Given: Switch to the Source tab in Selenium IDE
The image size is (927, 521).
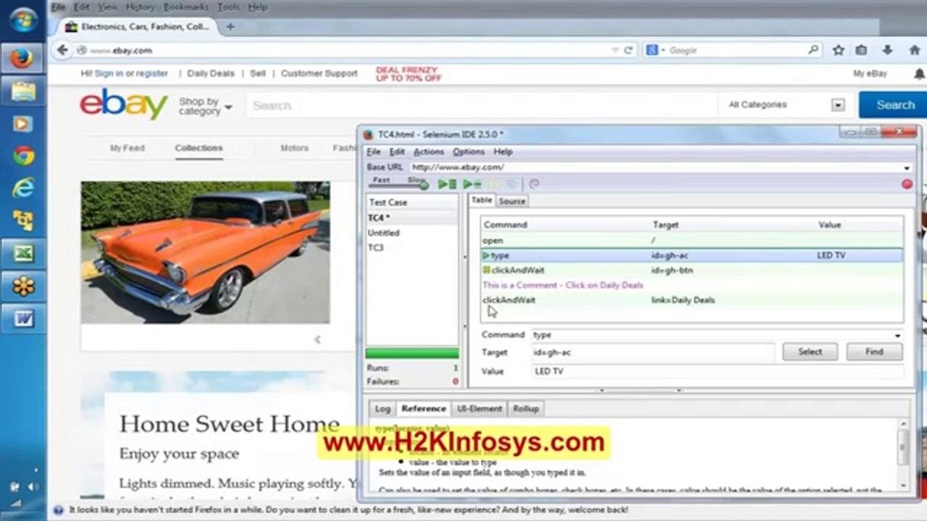Looking at the screenshot, I should pos(512,201).
